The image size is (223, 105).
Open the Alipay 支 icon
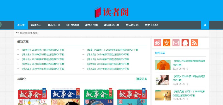tap(167, 43)
